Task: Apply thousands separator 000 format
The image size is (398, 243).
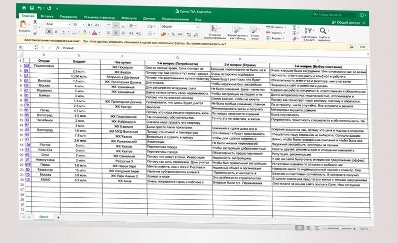Action: [180, 34]
